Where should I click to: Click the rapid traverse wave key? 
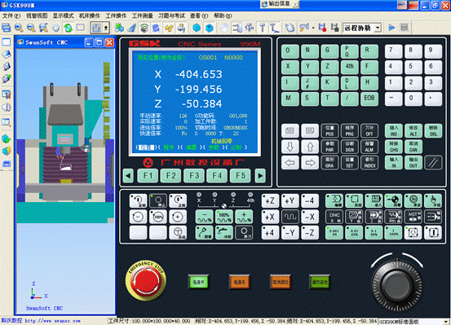tap(290, 217)
